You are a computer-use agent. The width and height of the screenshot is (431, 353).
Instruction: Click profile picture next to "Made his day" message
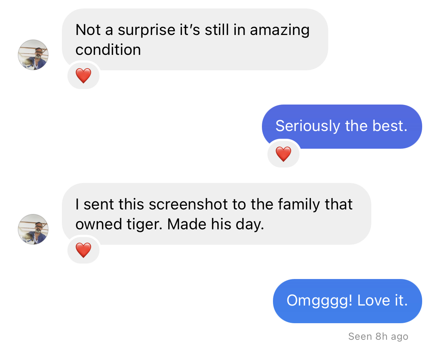(x=33, y=229)
